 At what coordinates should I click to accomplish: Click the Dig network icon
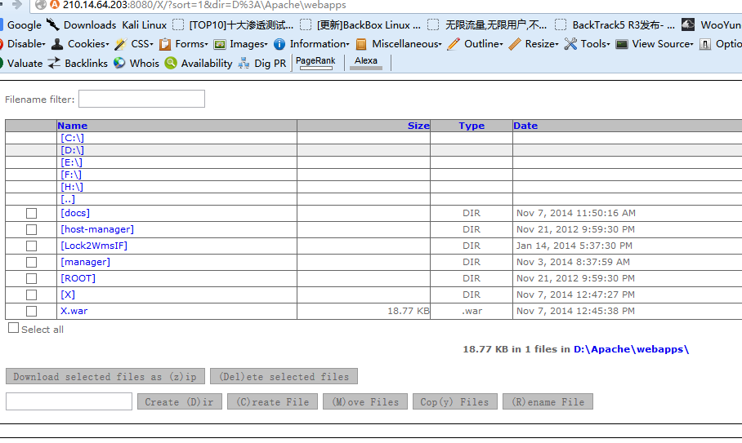click(244, 63)
